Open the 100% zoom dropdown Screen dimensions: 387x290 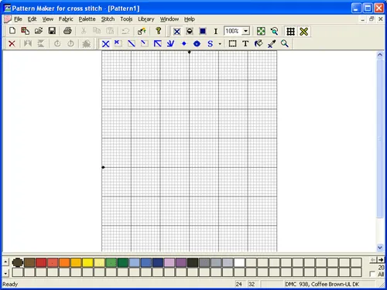pos(245,31)
